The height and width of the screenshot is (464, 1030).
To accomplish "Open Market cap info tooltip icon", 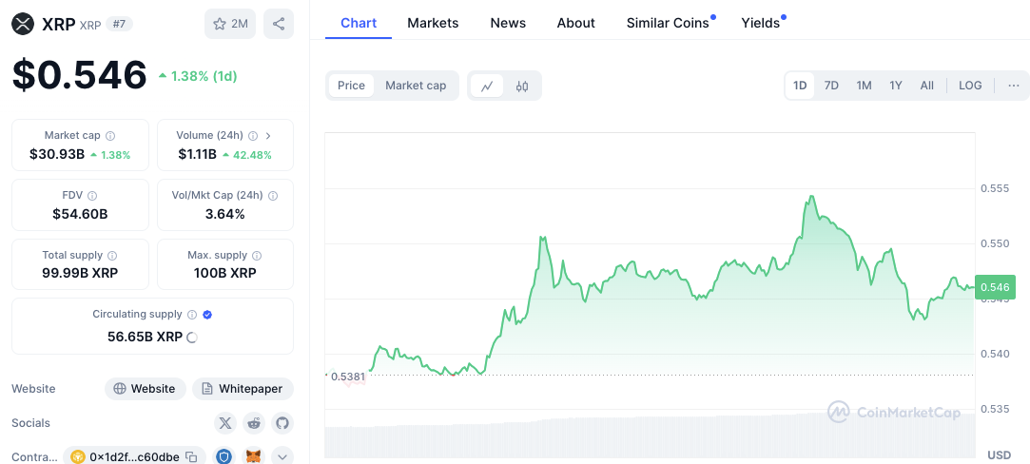I will point(110,136).
